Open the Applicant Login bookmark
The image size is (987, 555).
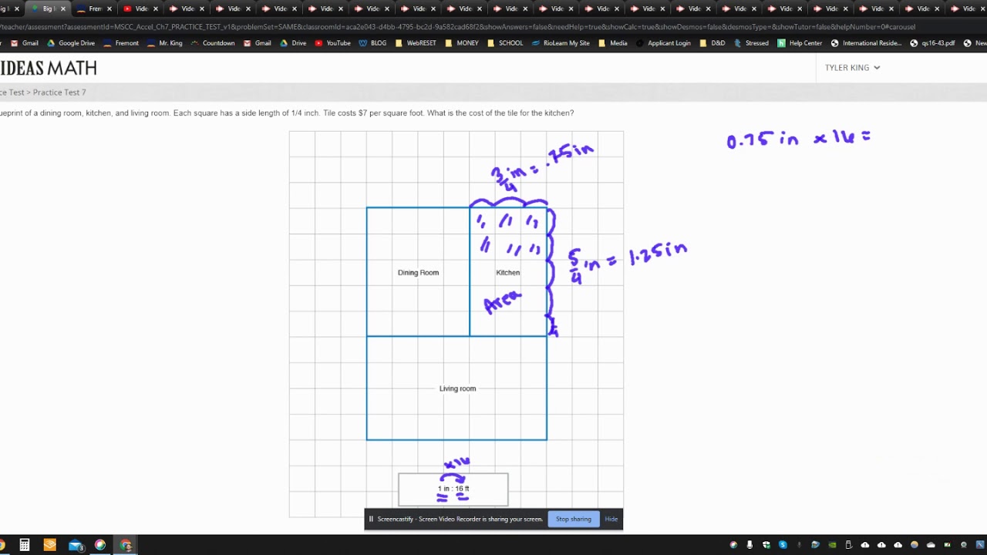pos(663,43)
